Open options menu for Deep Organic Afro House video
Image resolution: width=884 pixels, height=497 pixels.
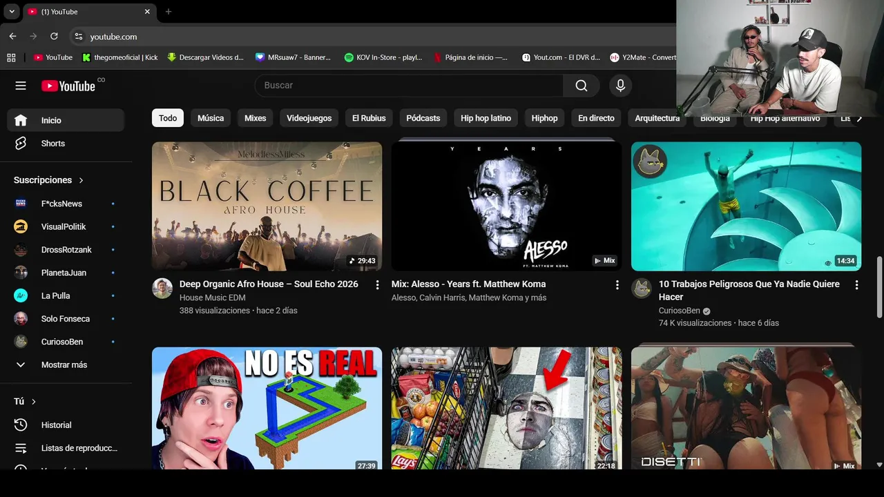[x=377, y=284]
